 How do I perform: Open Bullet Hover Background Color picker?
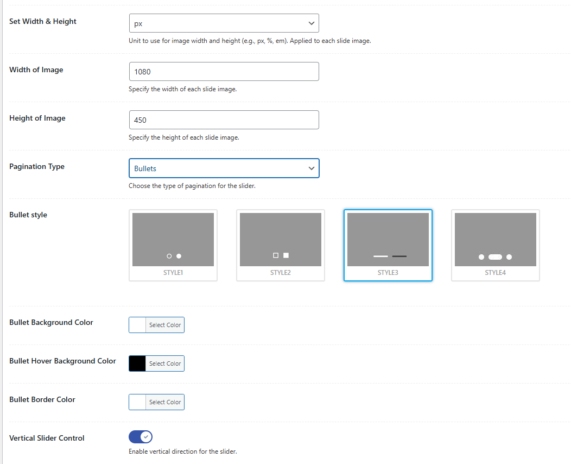164,363
